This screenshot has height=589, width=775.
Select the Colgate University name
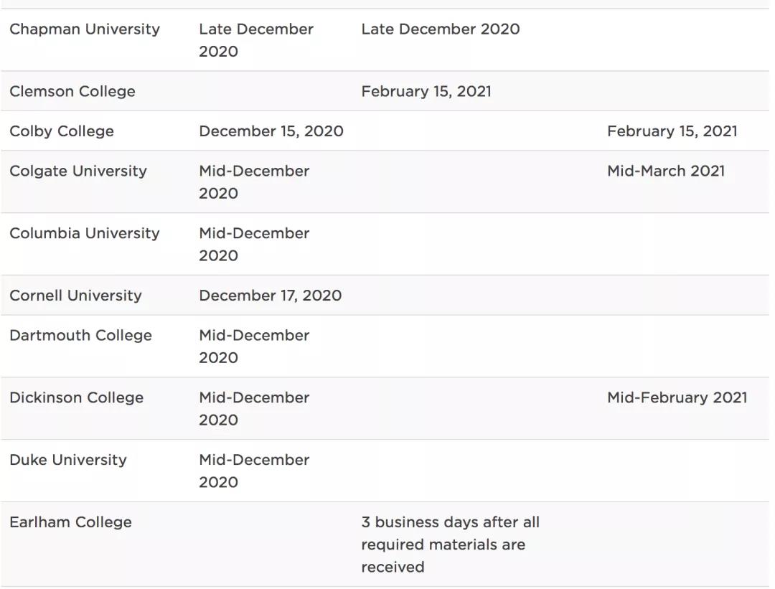(78, 171)
